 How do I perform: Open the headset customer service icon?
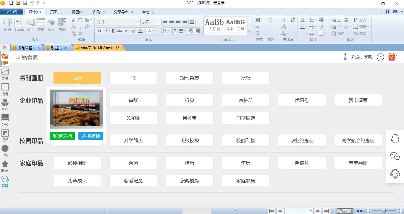point(395,174)
